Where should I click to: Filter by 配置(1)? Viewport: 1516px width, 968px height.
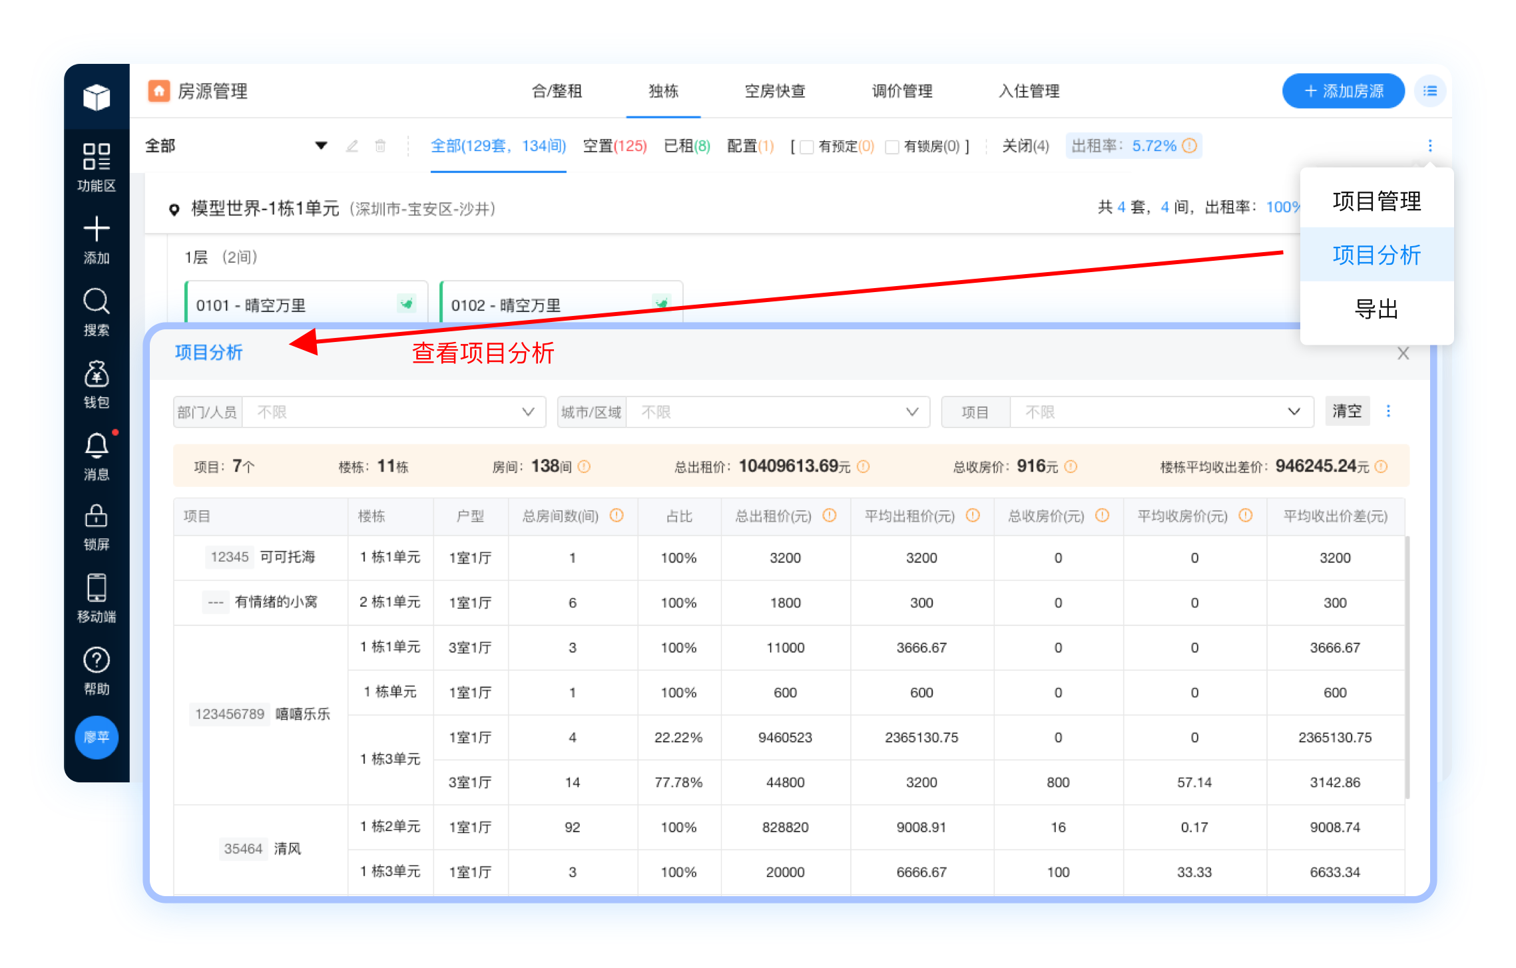pyautogui.click(x=750, y=146)
